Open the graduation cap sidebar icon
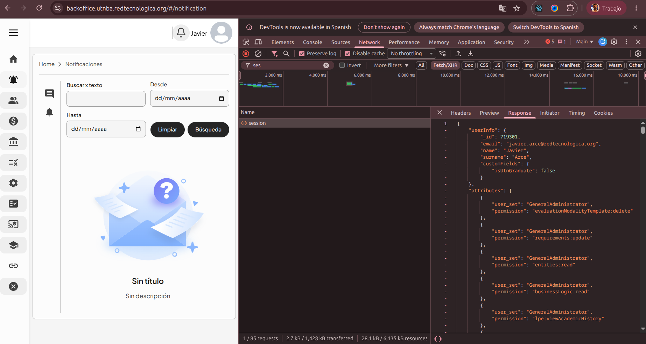Image resolution: width=646 pixels, height=344 pixels. [13, 245]
